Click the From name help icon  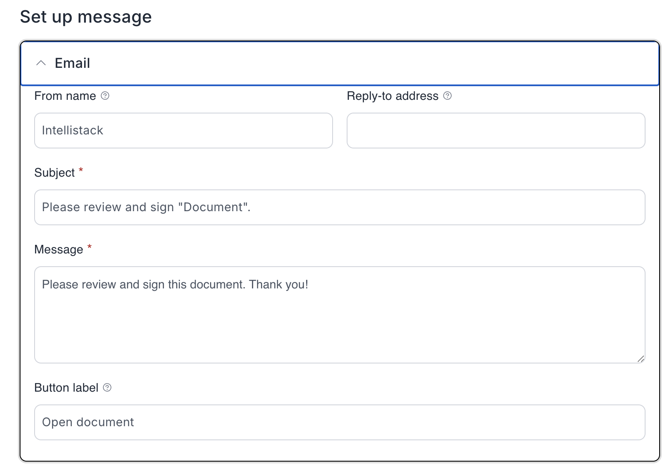(x=105, y=96)
